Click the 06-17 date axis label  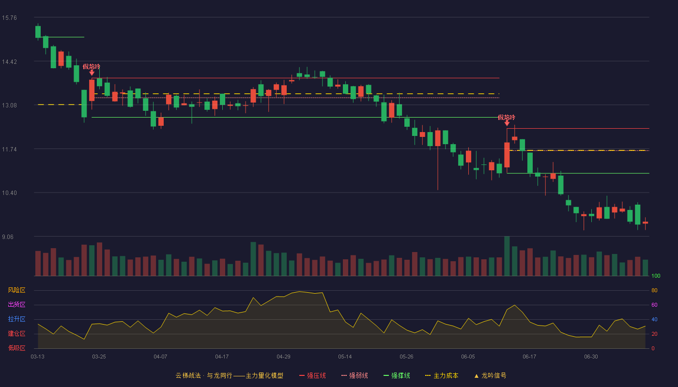tap(529, 357)
